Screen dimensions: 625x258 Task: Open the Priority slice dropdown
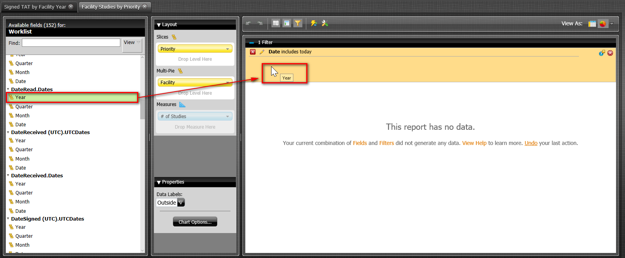point(227,49)
